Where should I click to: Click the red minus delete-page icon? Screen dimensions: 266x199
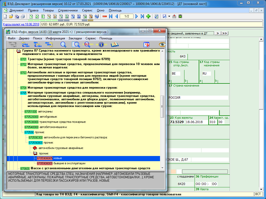click(105, 16)
